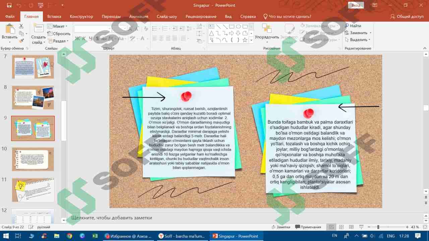Click Fit slide to window icon
Viewport: 429px width, 241px height.
pos(424,227)
